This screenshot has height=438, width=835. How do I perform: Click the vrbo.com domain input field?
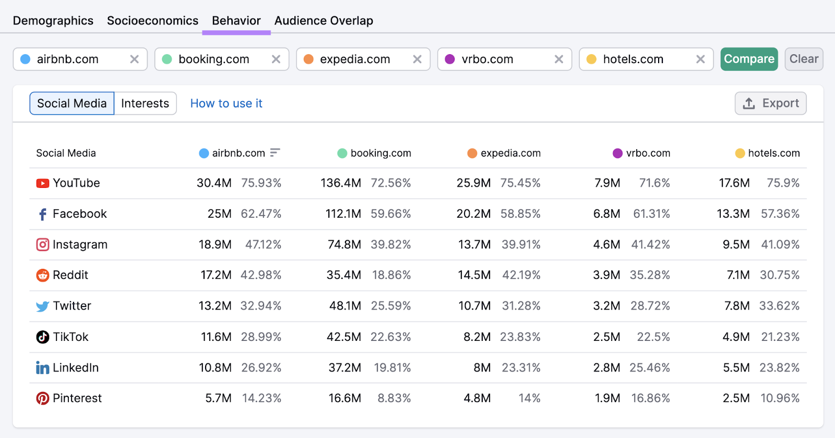pyautogui.click(x=505, y=59)
